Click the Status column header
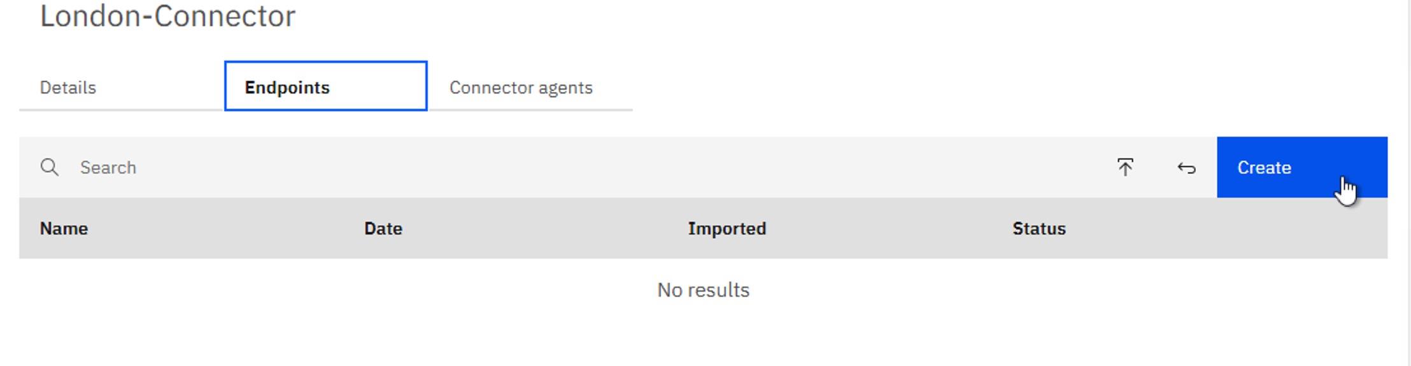The width and height of the screenshot is (1411, 366). (x=1039, y=229)
